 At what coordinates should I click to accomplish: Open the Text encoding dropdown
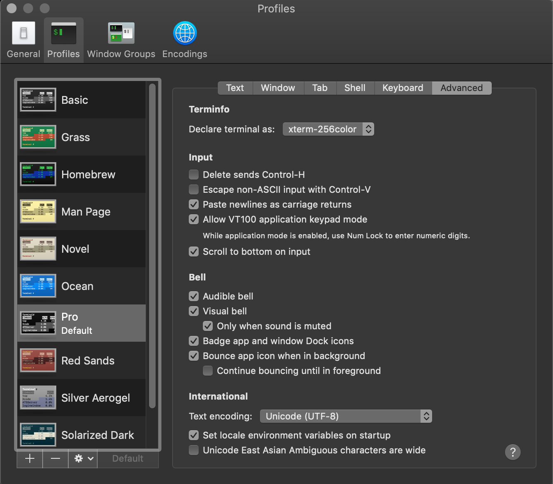tap(346, 416)
